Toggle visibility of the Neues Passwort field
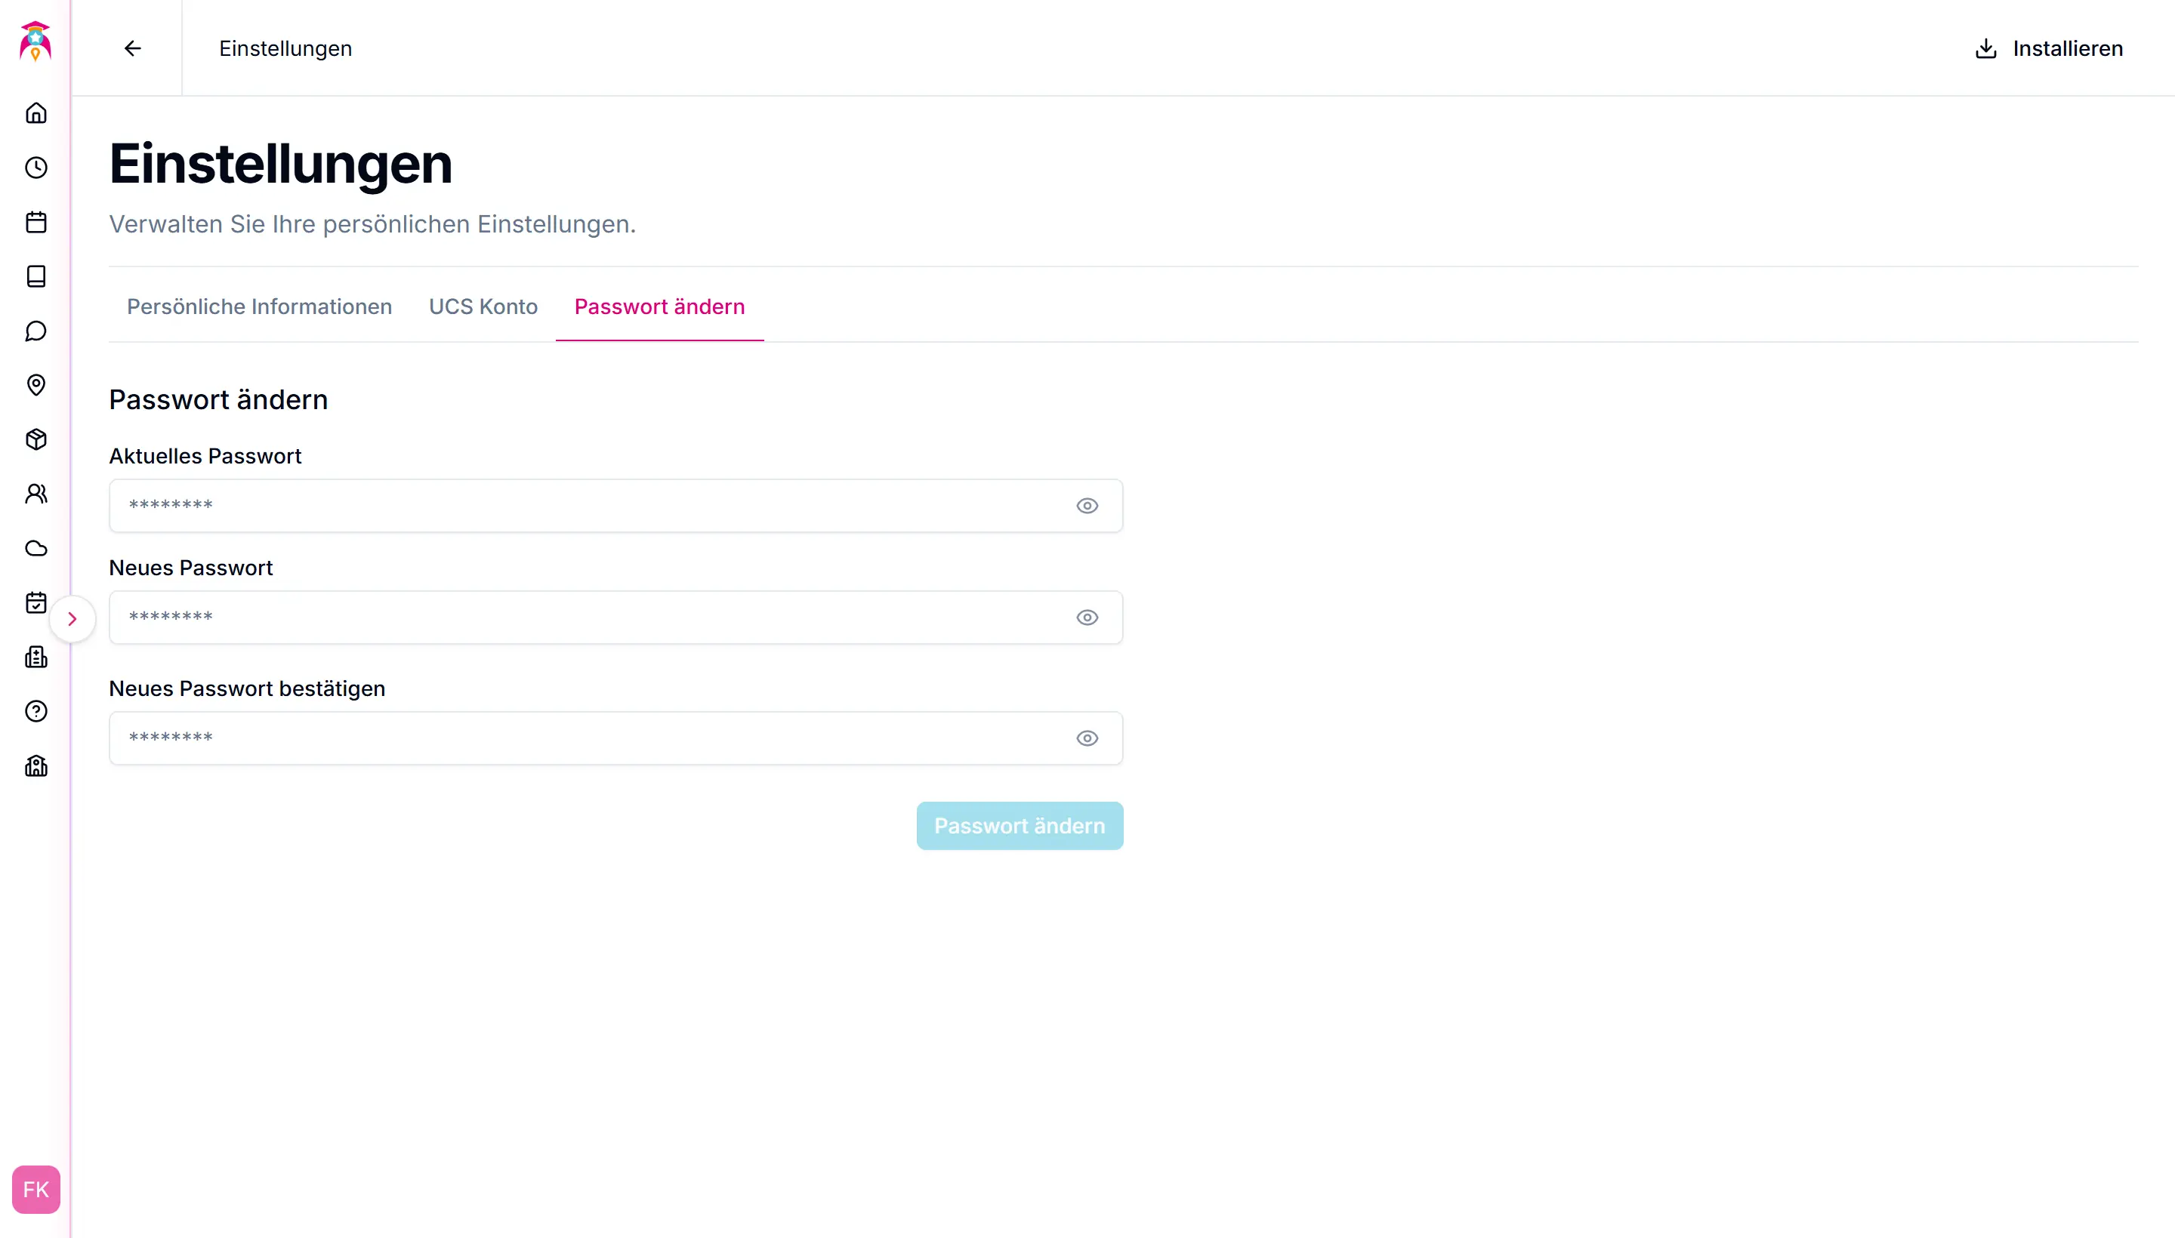The height and width of the screenshot is (1238, 2175). click(1086, 617)
